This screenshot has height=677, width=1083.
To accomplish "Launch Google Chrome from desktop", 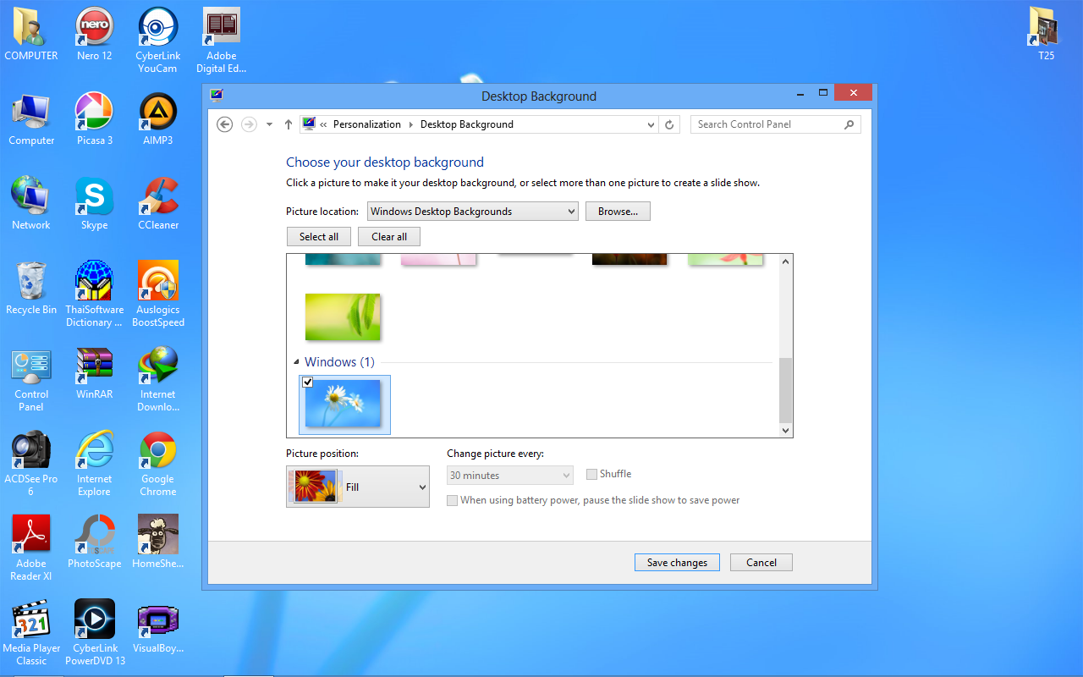I will pyautogui.click(x=157, y=464).
